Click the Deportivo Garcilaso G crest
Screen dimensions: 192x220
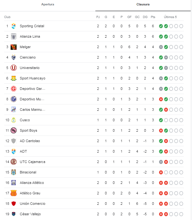(14, 89)
